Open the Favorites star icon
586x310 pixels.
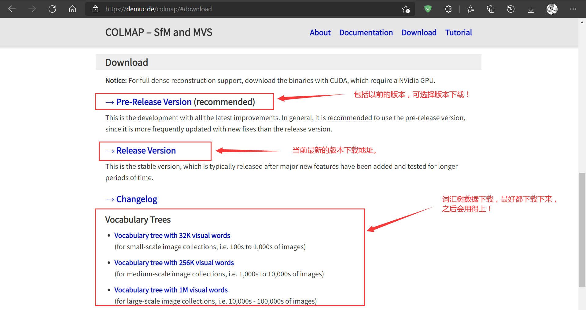[470, 9]
